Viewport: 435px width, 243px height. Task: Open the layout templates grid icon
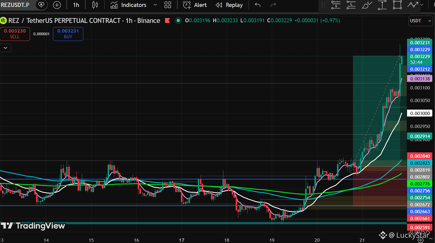(x=168, y=5)
